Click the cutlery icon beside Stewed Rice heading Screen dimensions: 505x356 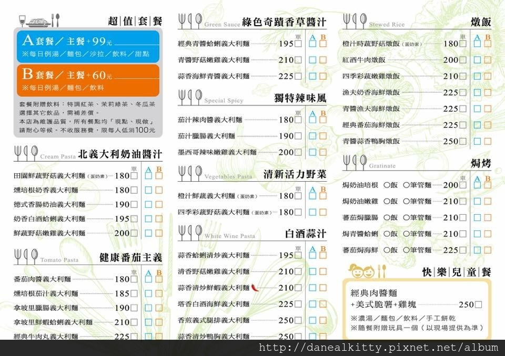tap(355, 21)
